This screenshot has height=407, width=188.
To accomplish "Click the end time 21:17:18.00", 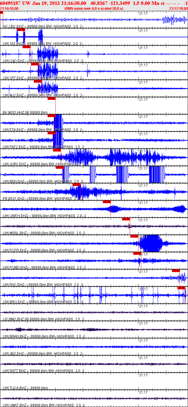I will (x=178, y=9).
